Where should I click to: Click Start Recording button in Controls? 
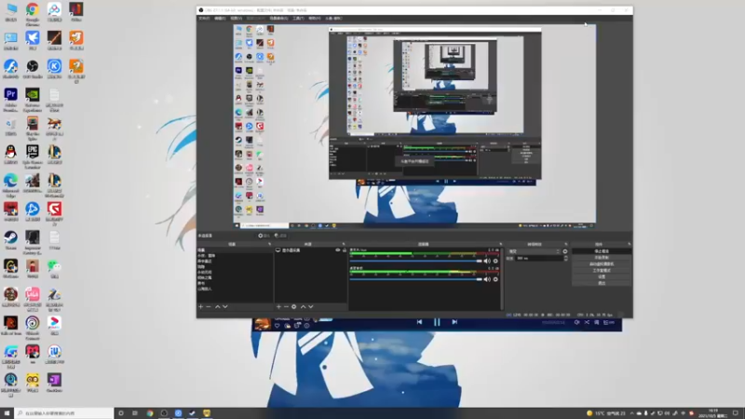click(602, 258)
